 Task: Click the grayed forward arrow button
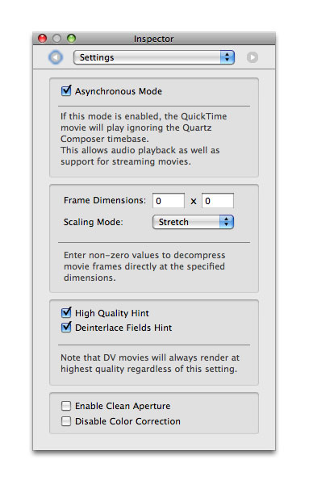coord(252,57)
